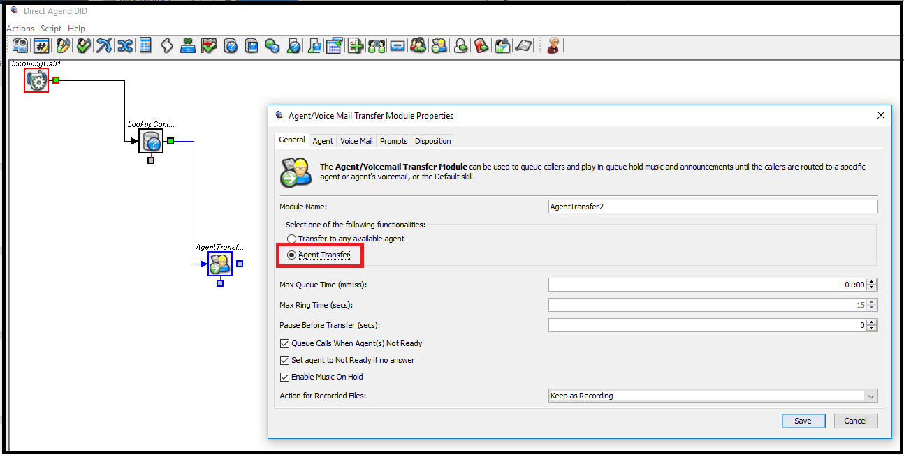Click the person silhouette with green arrow icon
904x457 pixels.
pos(461,46)
